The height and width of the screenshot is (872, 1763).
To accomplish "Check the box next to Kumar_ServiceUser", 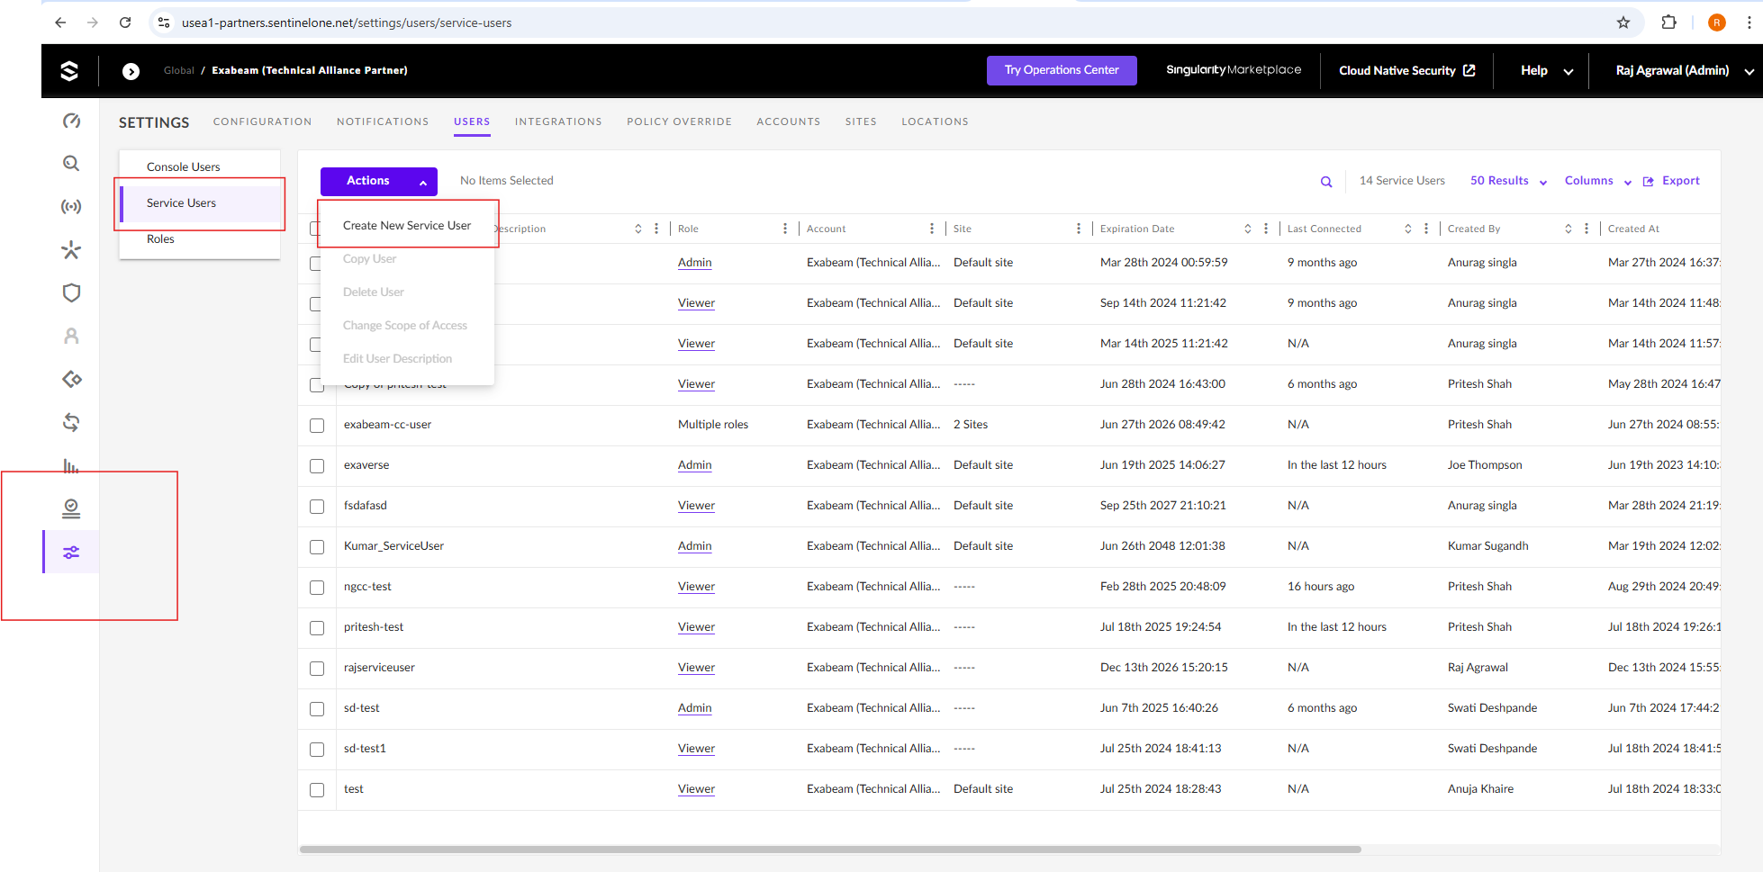I will tap(317, 547).
